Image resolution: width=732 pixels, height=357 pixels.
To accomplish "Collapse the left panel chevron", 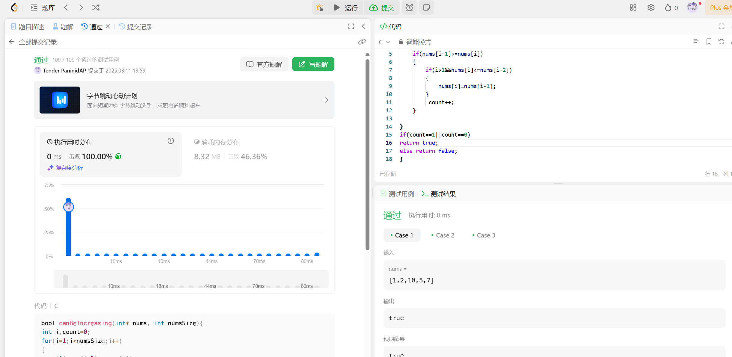I will (x=363, y=27).
